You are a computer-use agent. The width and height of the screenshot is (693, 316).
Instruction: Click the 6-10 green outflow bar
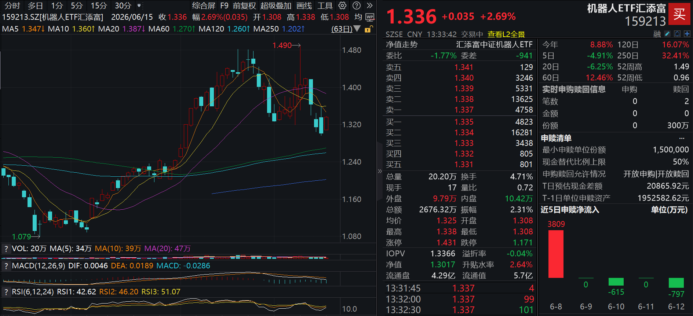pyautogui.click(x=616, y=282)
